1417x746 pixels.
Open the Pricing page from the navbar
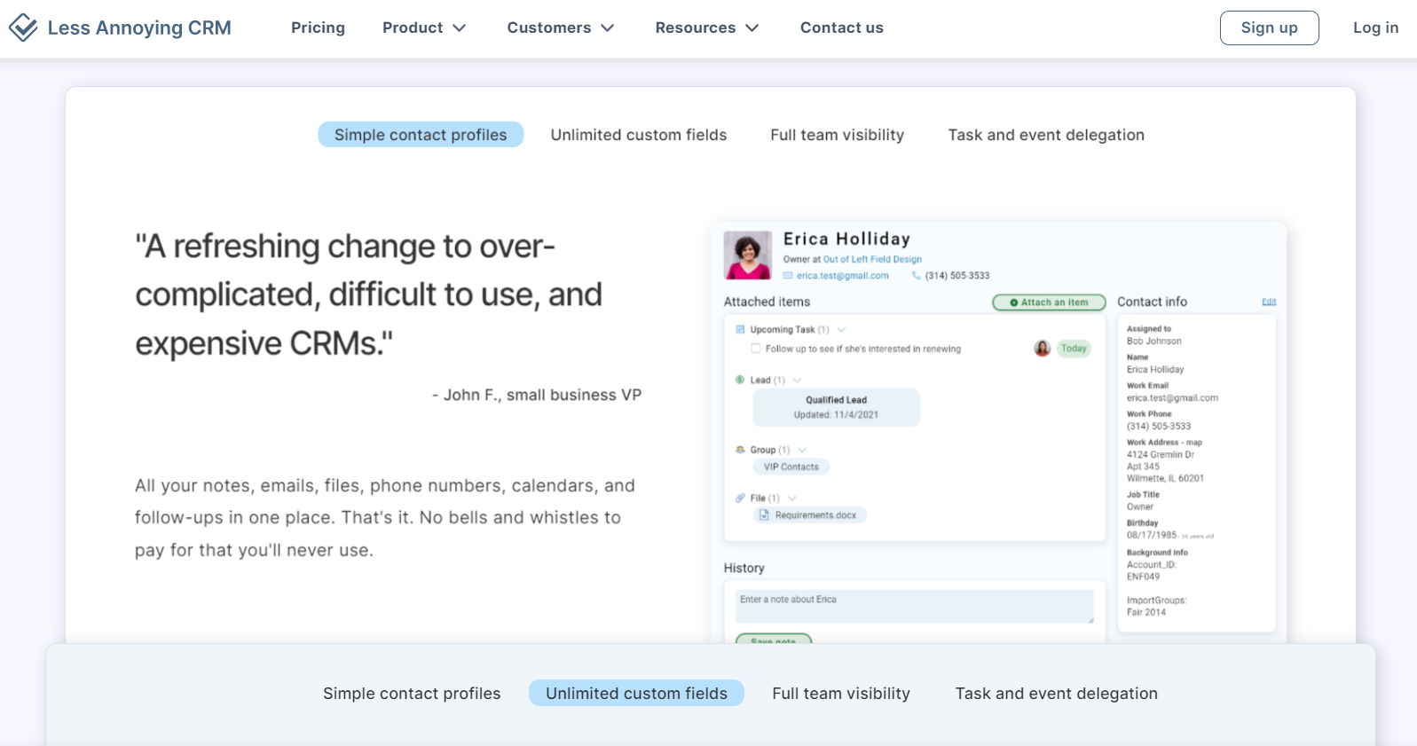pyautogui.click(x=318, y=27)
